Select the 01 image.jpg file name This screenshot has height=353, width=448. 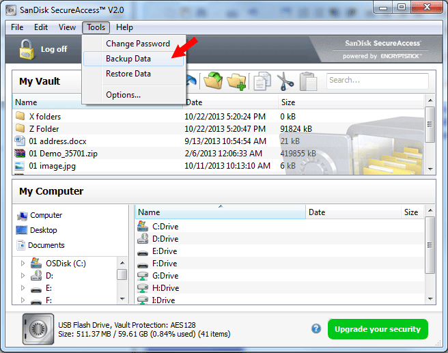pyautogui.click(x=53, y=166)
